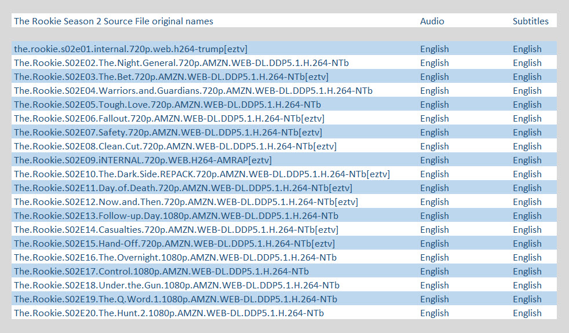Select the S02E12 Now.and.Then file name
569x333 pixels.
[186, 202]
